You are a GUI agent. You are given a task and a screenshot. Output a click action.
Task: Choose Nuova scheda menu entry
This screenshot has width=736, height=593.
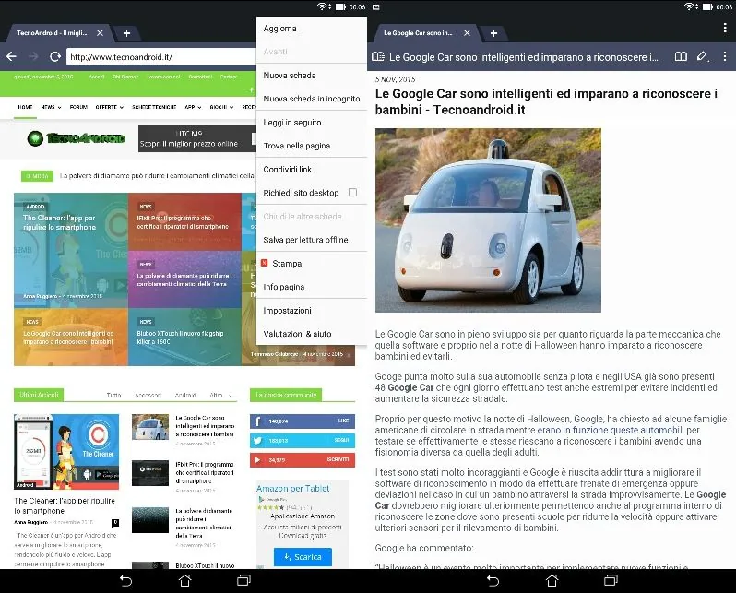point(312,75)
